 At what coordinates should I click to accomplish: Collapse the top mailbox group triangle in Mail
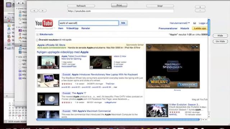click(6, 18)
